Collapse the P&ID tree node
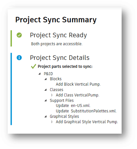 point(40,74)
